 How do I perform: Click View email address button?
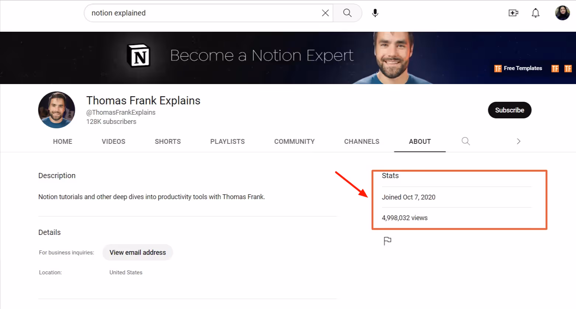point(138,253)
